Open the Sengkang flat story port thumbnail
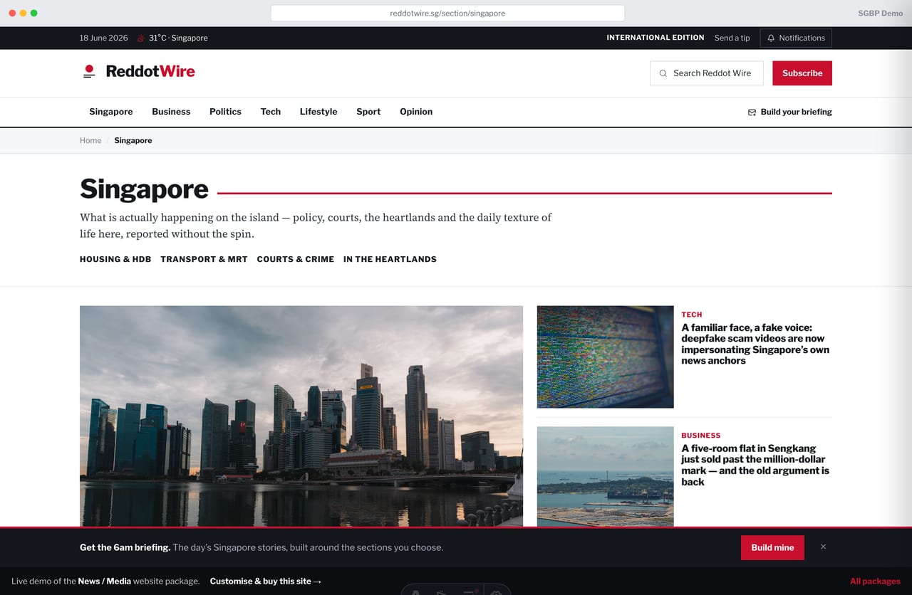This screenshot has width=912, height=595. (x=605, y=477)
